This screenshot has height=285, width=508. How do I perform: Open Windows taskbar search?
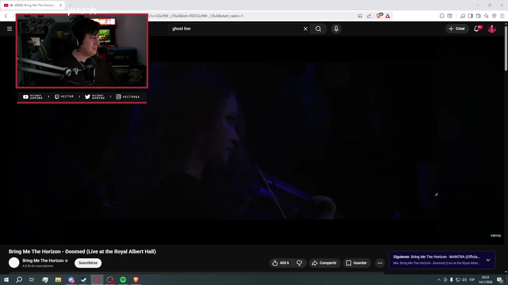19,280
